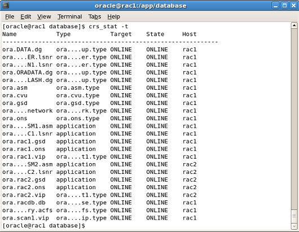
Task: Select the ora.rac2.ons resource name
Action: [24, 187]
